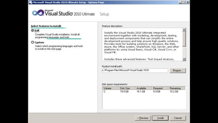Image resolution: width=218 pixels, height=123 pixels.
Task: Click the 74.5 GB disk size value
Action: coord(124,92)
